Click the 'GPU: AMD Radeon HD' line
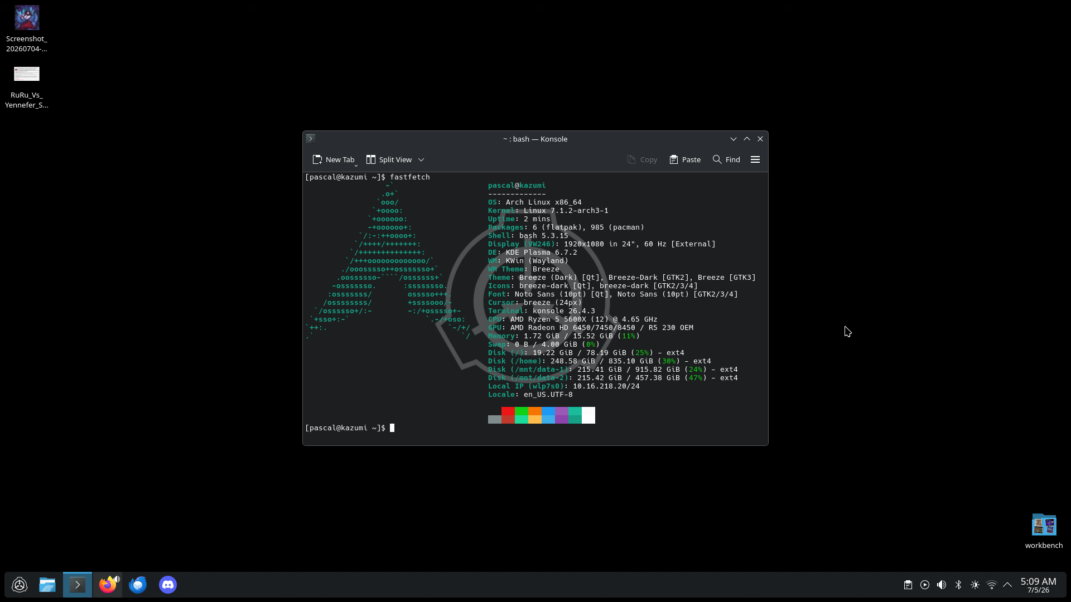Screen dimensions: 1071x602 point(590,328)
